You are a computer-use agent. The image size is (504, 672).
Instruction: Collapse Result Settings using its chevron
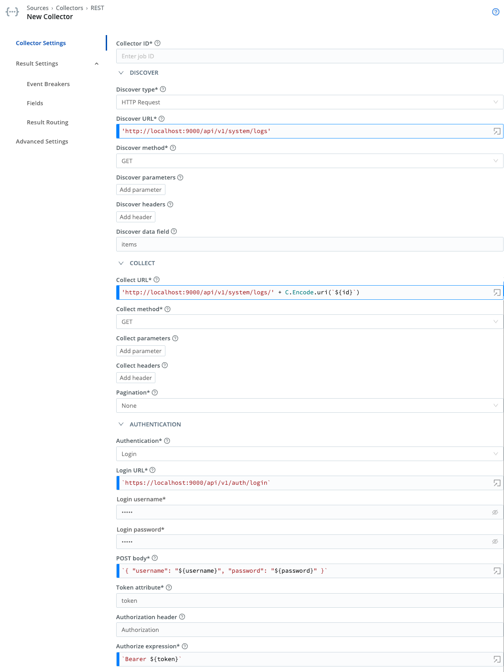(x=96, y=64)
